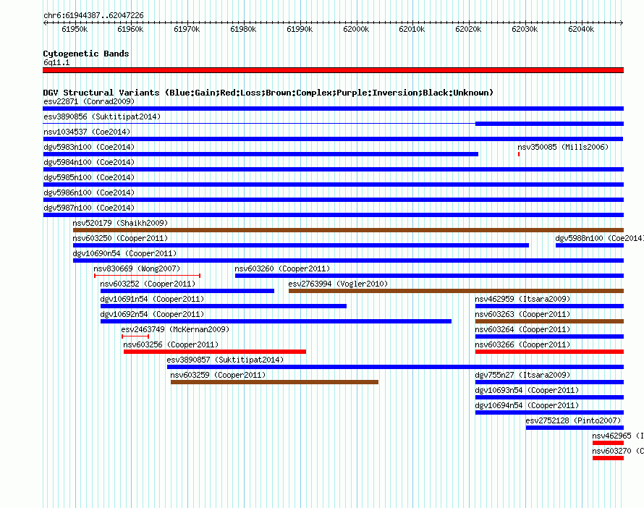Click nsv603266 (Cooper2011) label
The height and width of the screenshot is (508, 644).
click(x=522, y=344)
